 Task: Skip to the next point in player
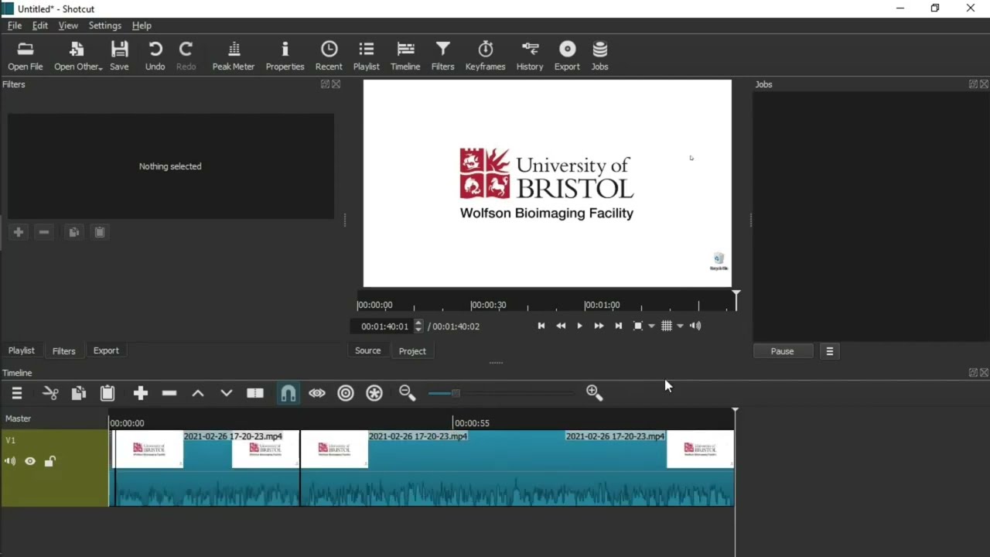pyautogui.click(x=618, y=326)
